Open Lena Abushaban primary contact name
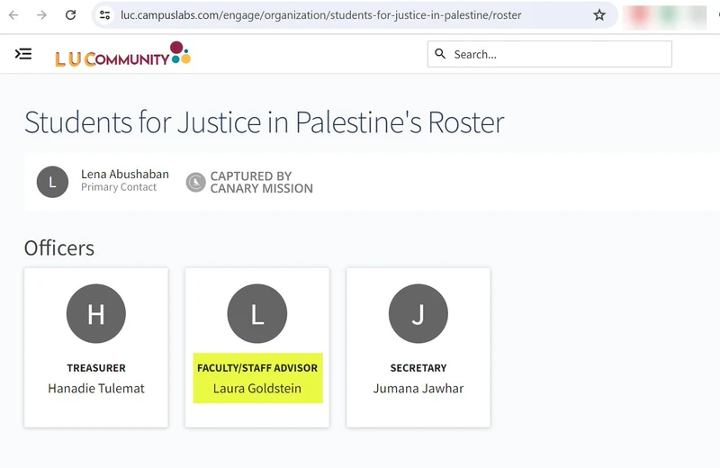Screen dimensions: 720x468 click(125, 175)
